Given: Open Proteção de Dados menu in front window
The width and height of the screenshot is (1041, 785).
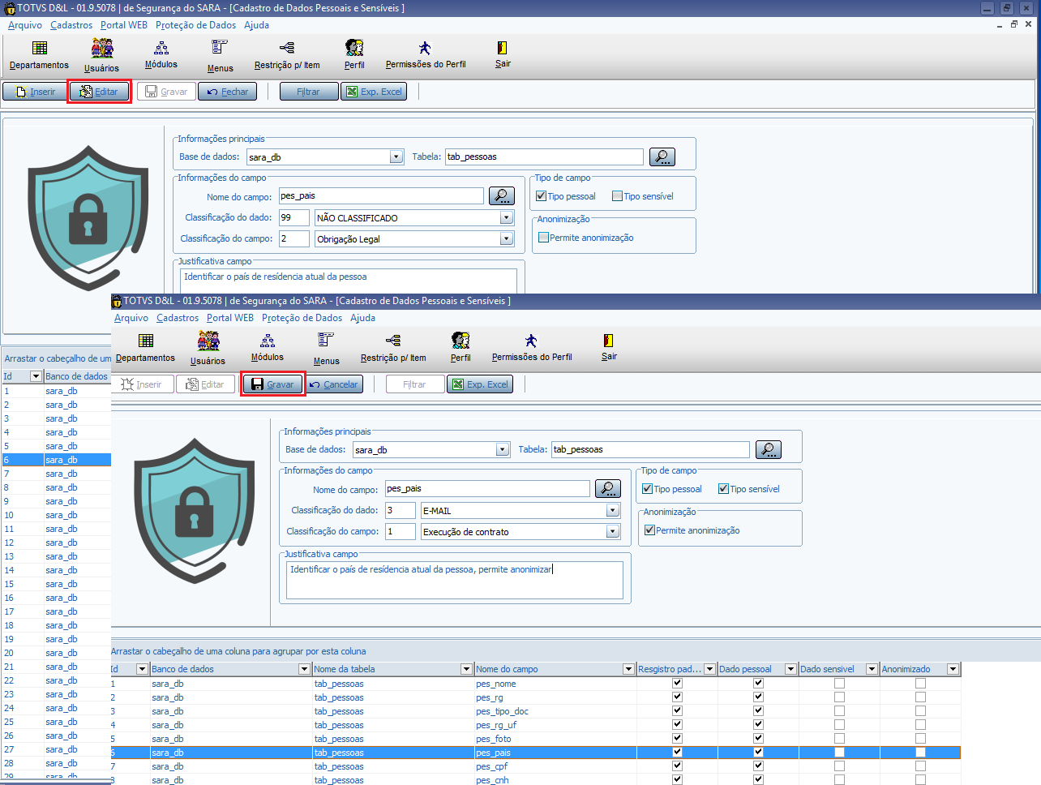Looking at the screenshot, I should [x=302, y=318].
